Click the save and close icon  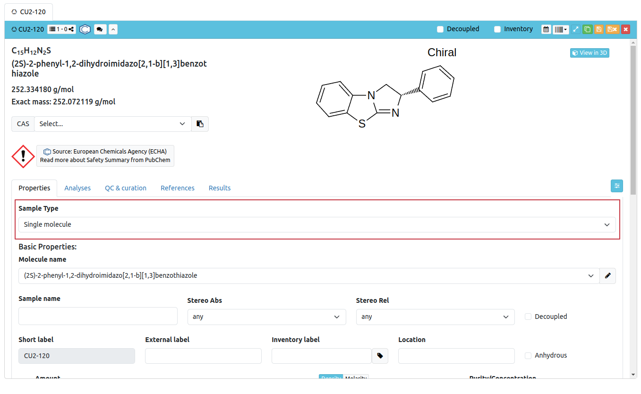(612, 29)
